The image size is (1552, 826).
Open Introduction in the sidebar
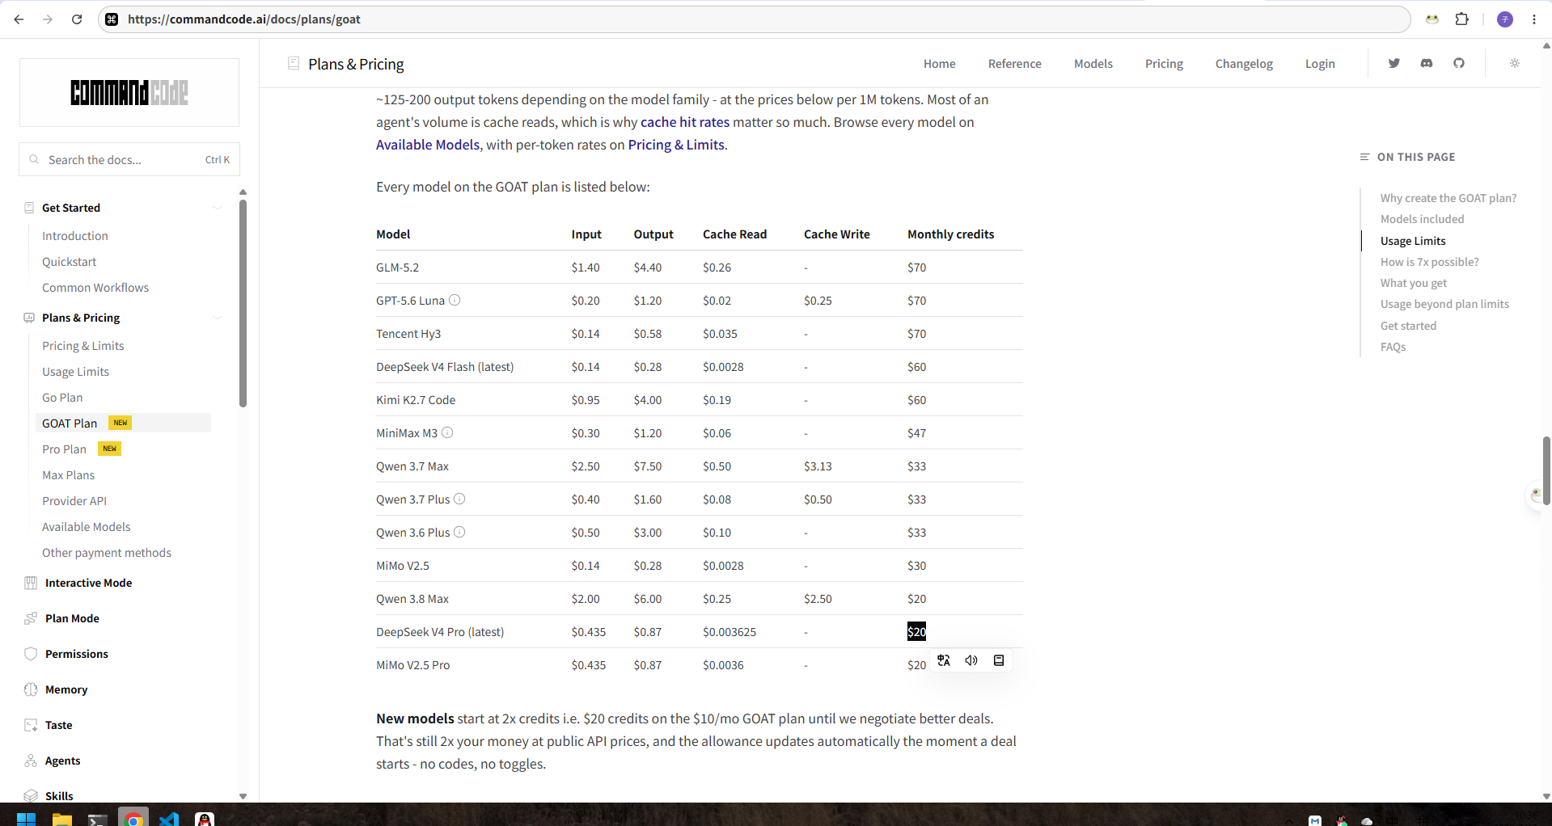tap(75, 236)
